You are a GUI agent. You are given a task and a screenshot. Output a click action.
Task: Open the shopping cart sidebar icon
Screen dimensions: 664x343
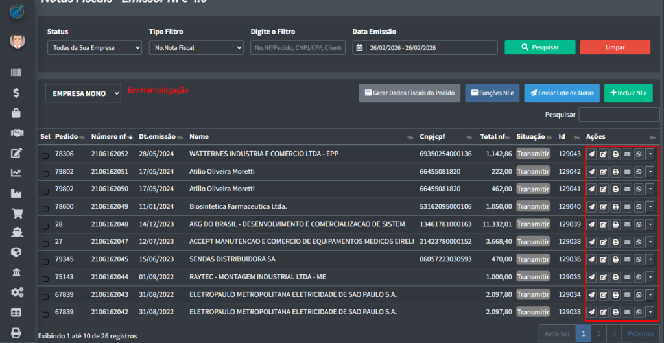(17, 213)
